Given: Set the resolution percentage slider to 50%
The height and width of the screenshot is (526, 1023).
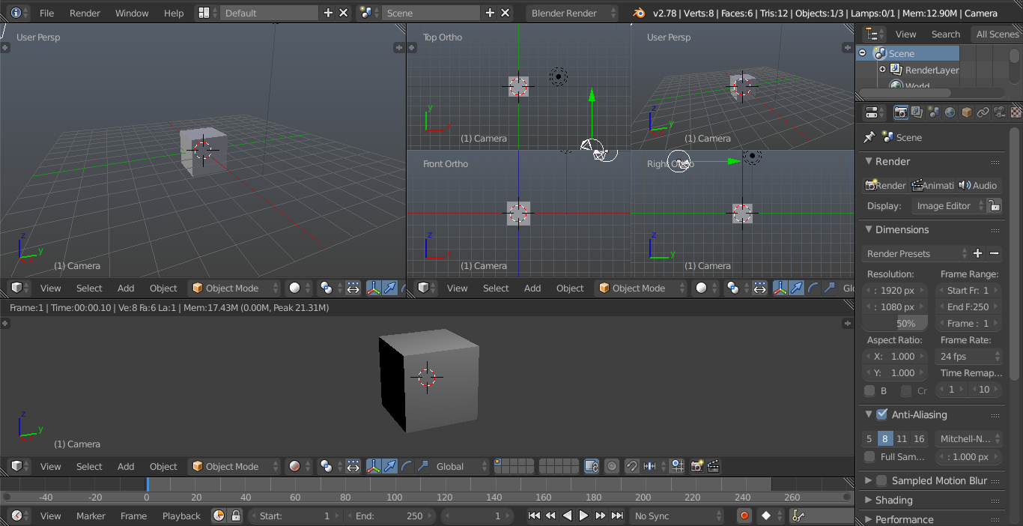Looking at the screenshot, I should click(894, 323).
